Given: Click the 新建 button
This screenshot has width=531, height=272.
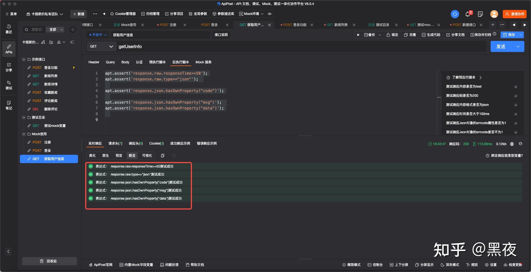Looking at the screenshot, I should tap(79, 14).
